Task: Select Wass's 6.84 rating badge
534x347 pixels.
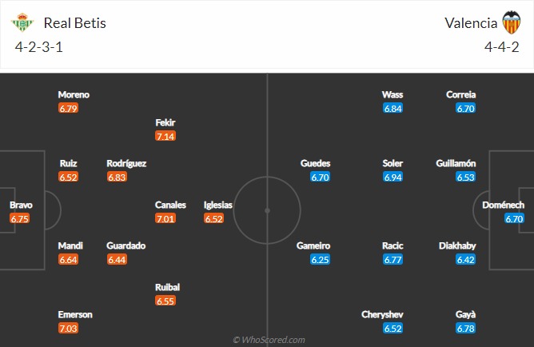Action: click(393, 108)
